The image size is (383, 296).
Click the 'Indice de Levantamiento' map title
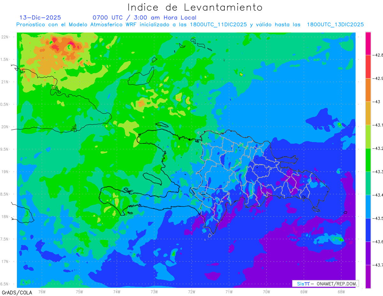point(195,7)
